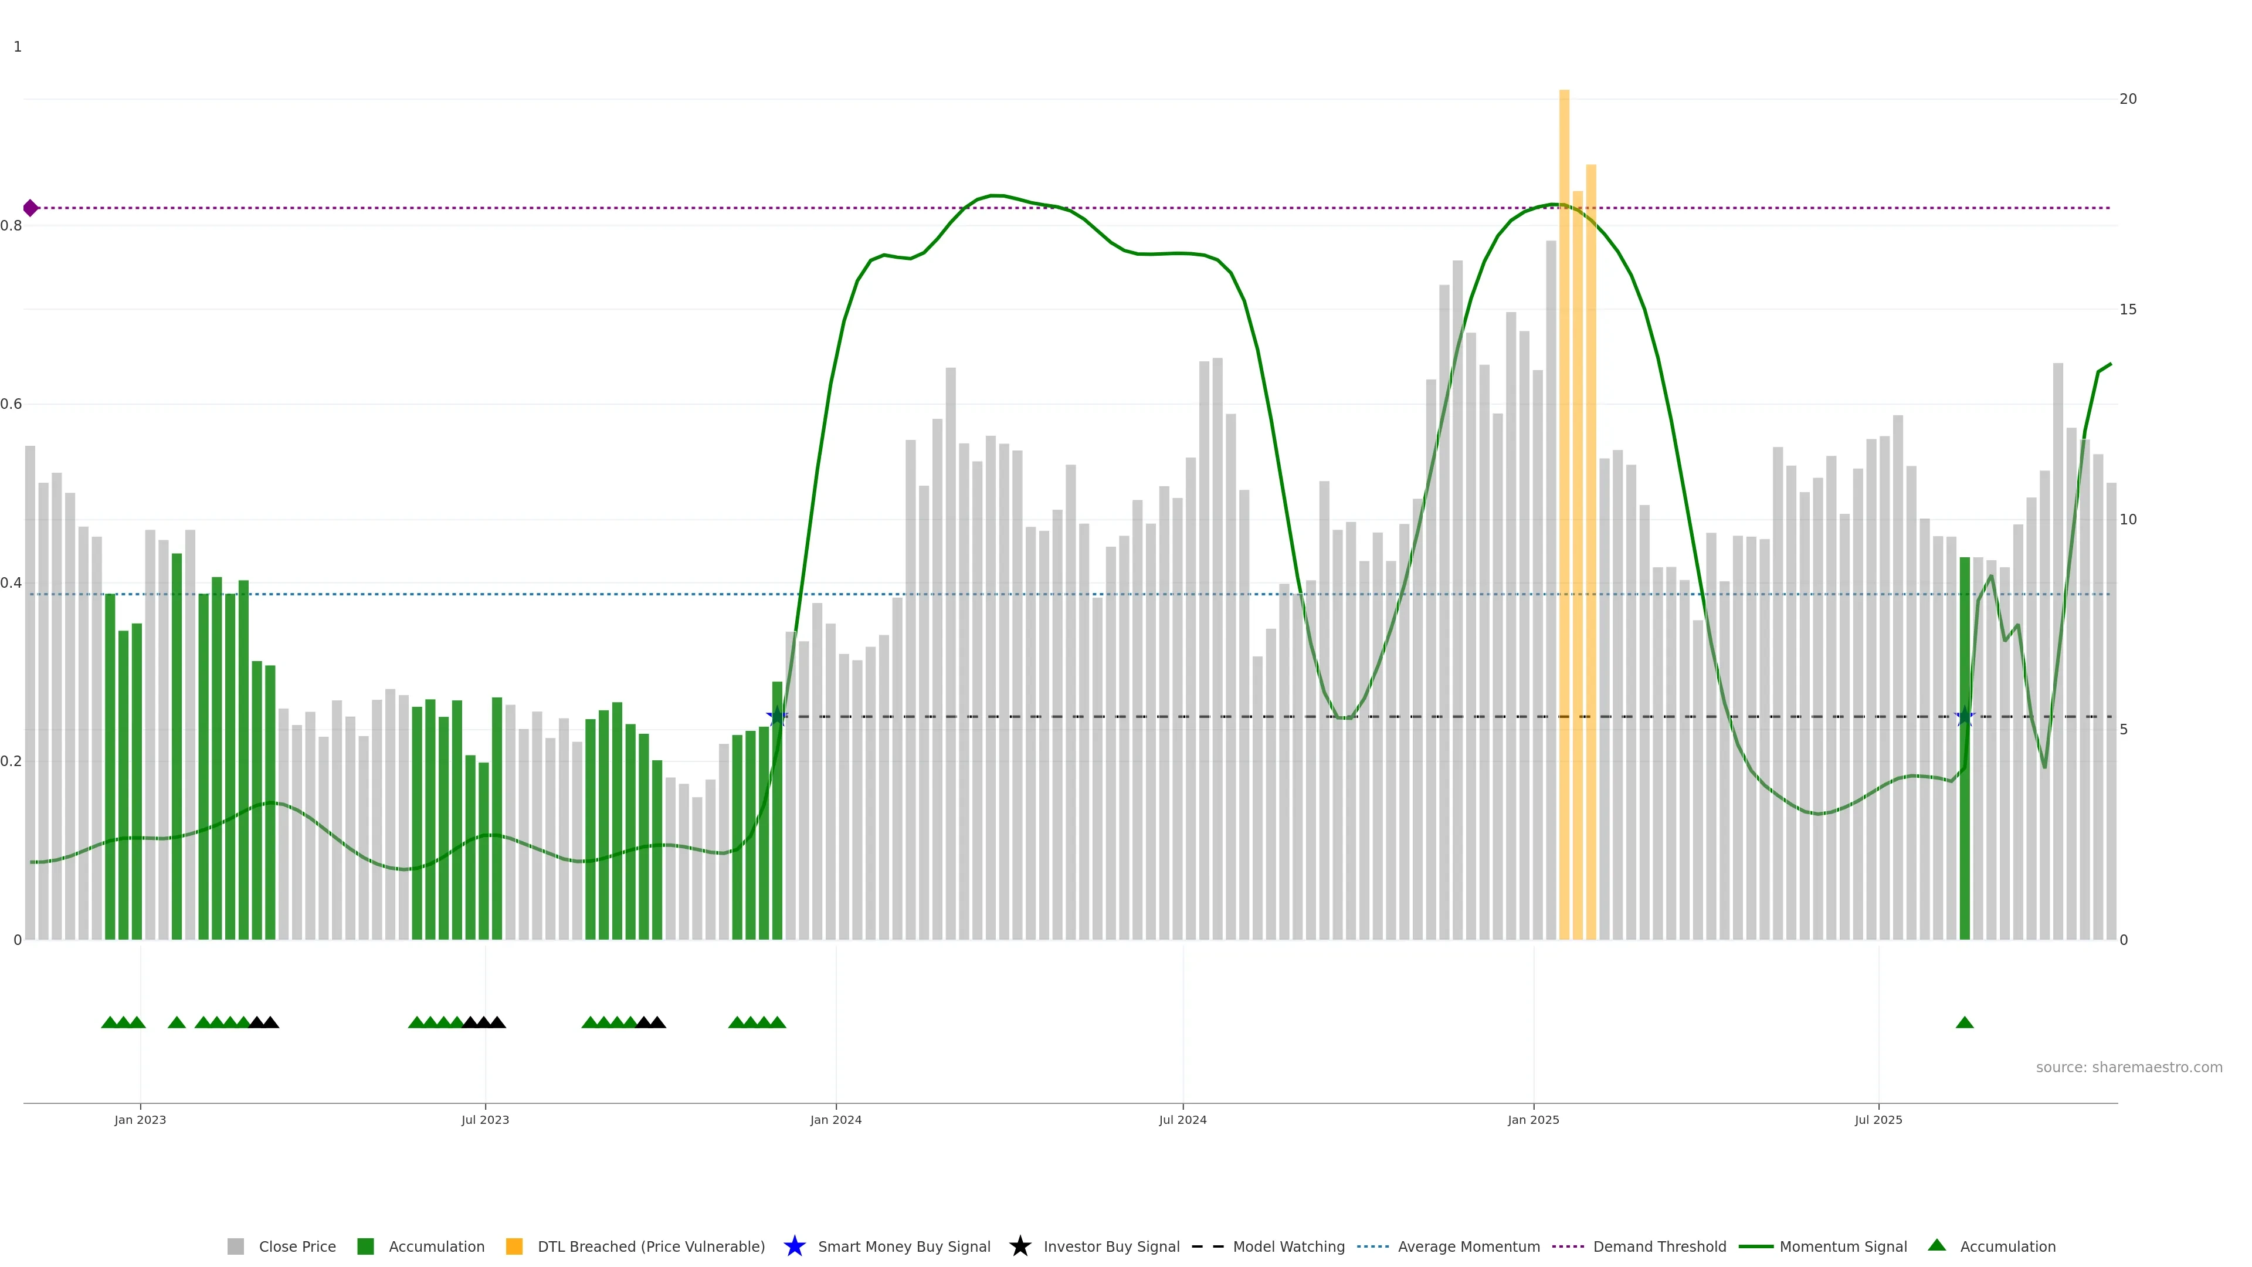Click the blue star marker after Jul 2025
The height and width of the screenshot is (1267, 2252).
[1965, 717]
